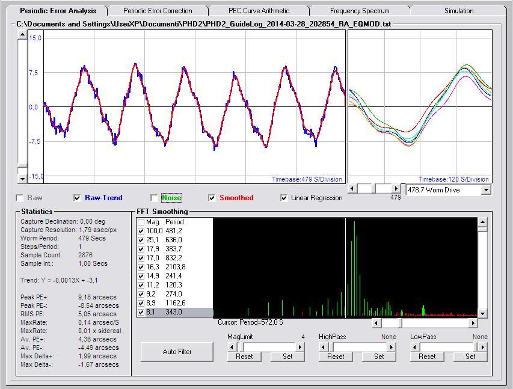The width and height of the screenshot is (513, 389).
Task: Check the Mag. Period header checkbox
Action: coord(141,222)
